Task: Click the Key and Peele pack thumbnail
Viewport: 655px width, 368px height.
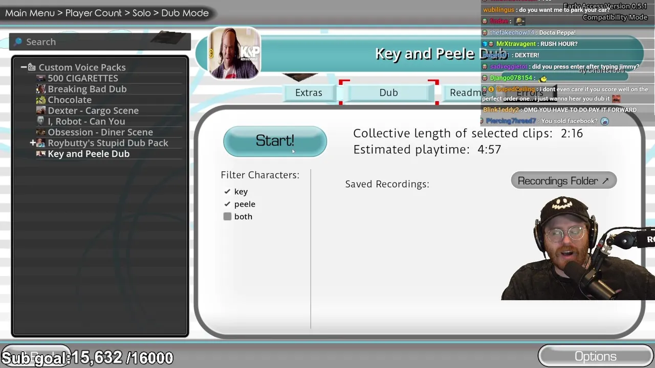Action: [x=234, y=53]
